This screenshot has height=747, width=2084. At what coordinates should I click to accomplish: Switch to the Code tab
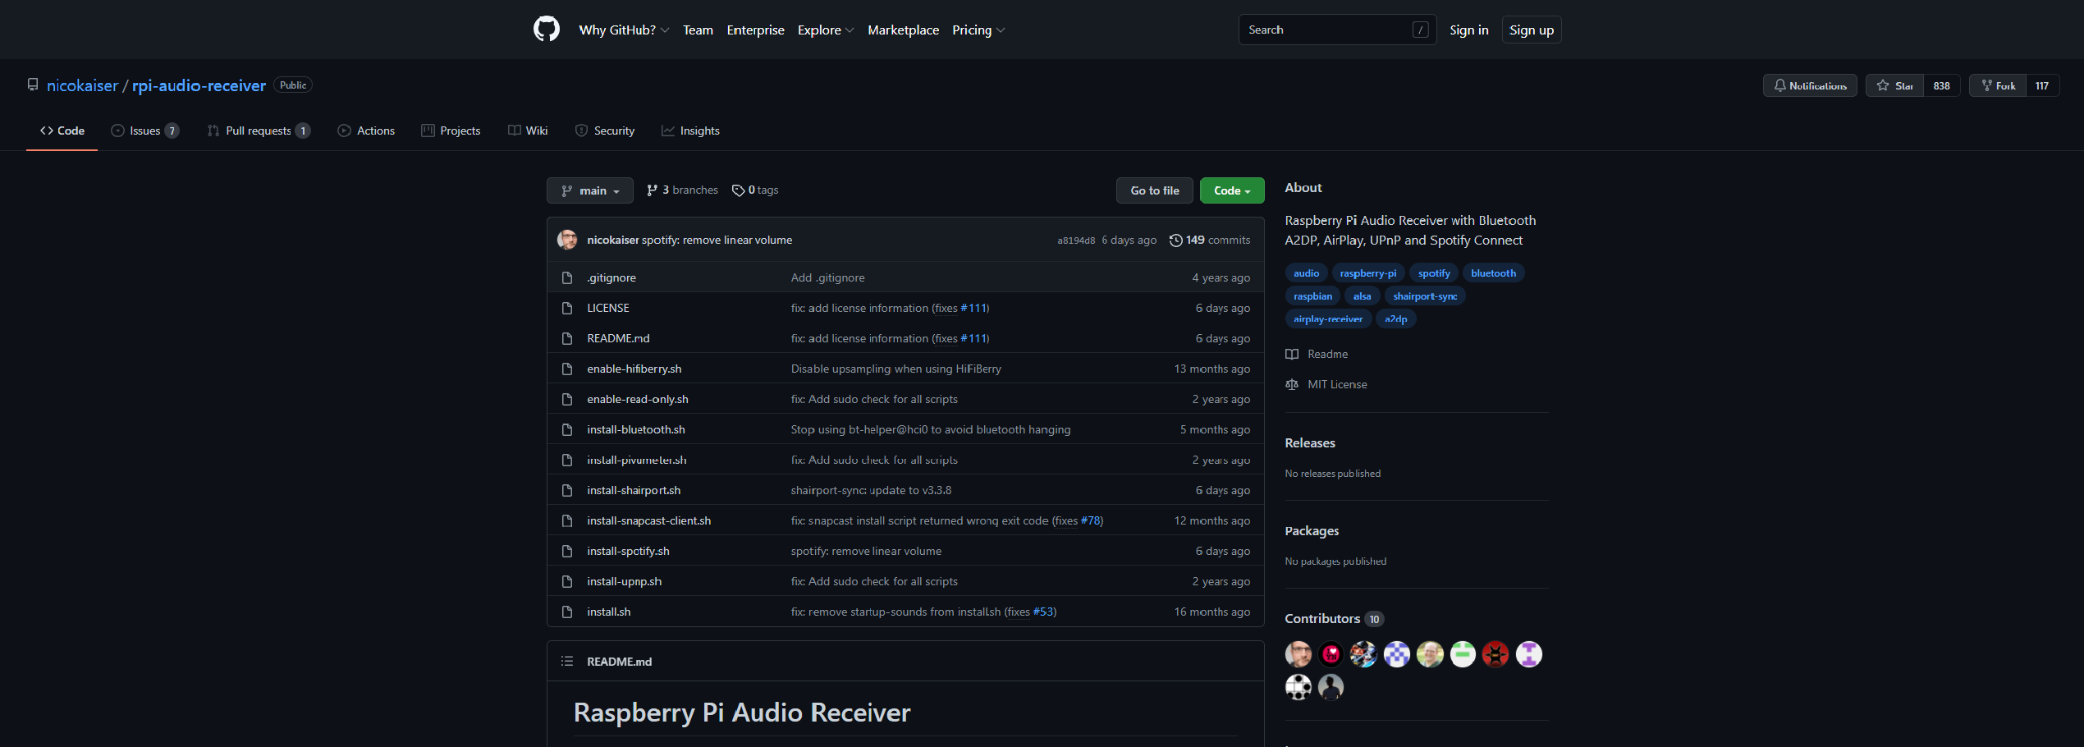click(x=62, y=131)
